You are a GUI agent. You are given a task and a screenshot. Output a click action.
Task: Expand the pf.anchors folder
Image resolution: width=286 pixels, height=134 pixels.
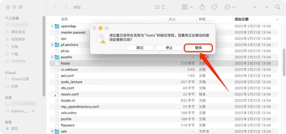click(52, 45)
